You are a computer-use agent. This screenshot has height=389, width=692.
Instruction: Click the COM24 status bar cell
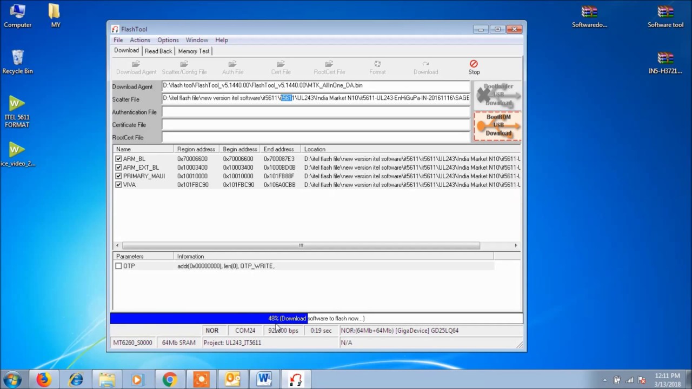[245, 330]
